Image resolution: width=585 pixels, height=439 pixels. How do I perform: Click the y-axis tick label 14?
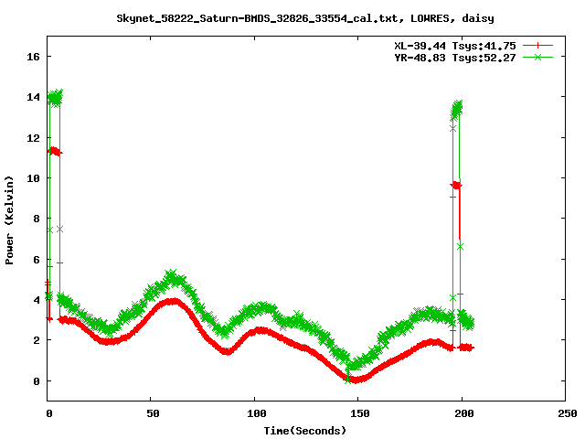click(33, 97)
